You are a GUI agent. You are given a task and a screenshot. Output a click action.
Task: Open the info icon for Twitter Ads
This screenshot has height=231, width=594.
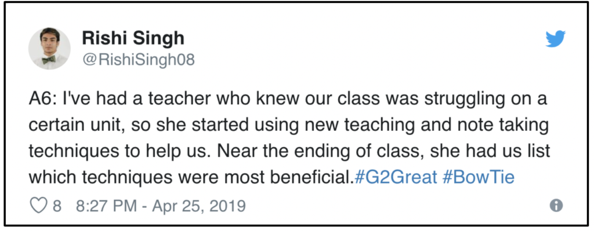[x=556, y=206]
